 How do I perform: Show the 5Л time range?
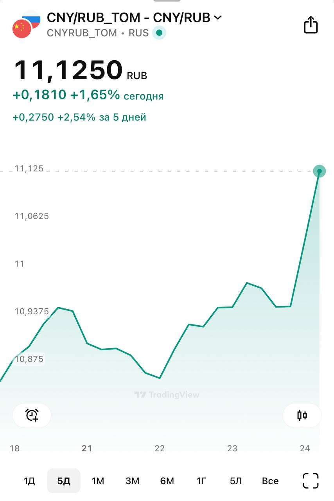pos(236,481)
